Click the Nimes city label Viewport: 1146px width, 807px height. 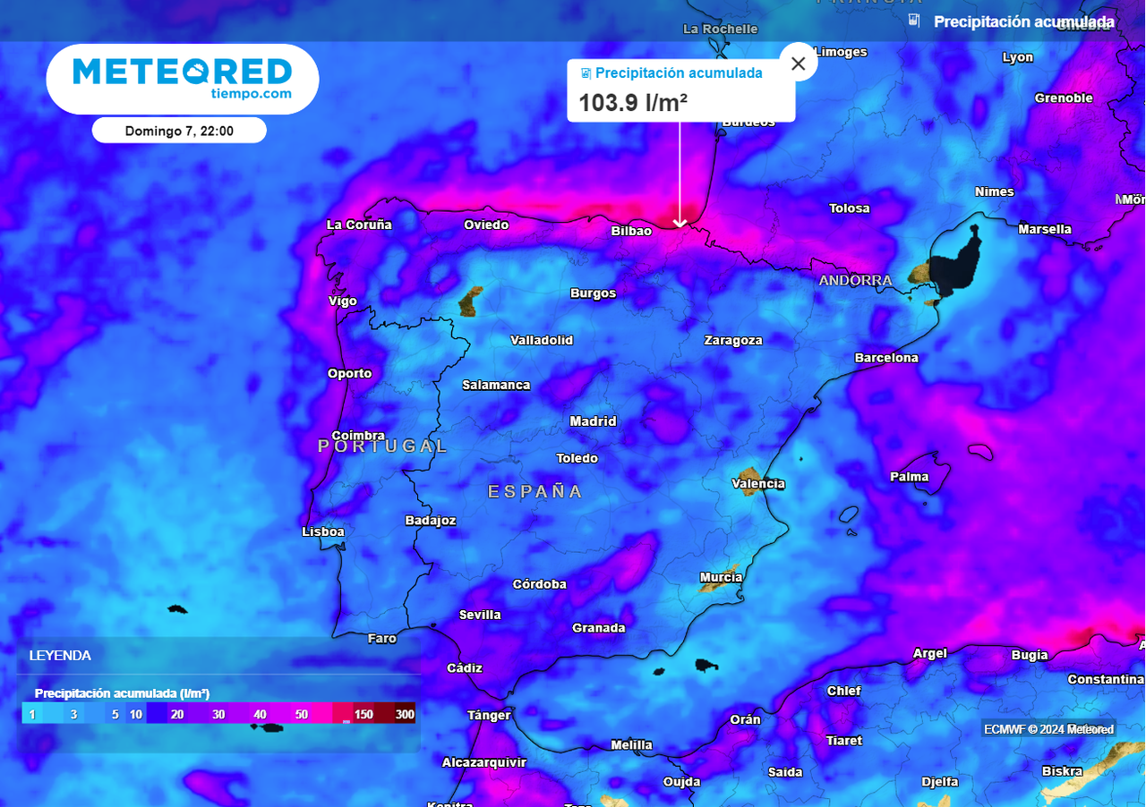[x=994, y=191]
